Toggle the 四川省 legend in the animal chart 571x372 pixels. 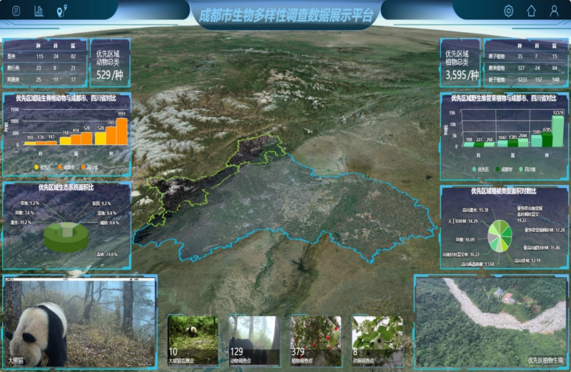[90, 167]
